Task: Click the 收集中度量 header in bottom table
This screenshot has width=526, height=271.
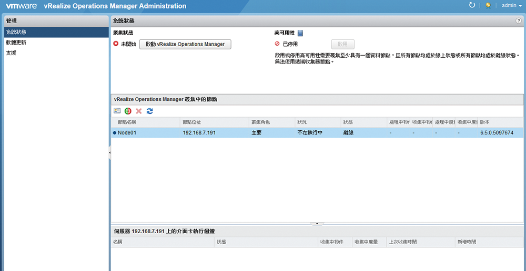Action: pyautogui.click(x=369, y=242)
